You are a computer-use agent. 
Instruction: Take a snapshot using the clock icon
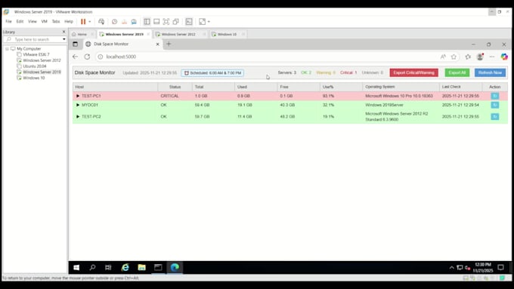tap(114, 22)
